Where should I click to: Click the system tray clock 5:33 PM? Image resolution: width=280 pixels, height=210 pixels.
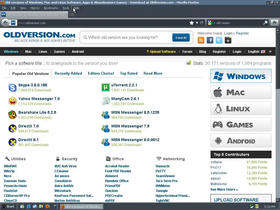click(x=269, y=207)
